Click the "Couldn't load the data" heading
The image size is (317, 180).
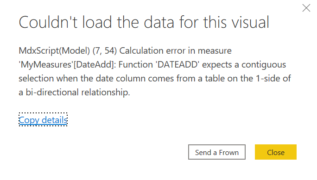(144, 22)
